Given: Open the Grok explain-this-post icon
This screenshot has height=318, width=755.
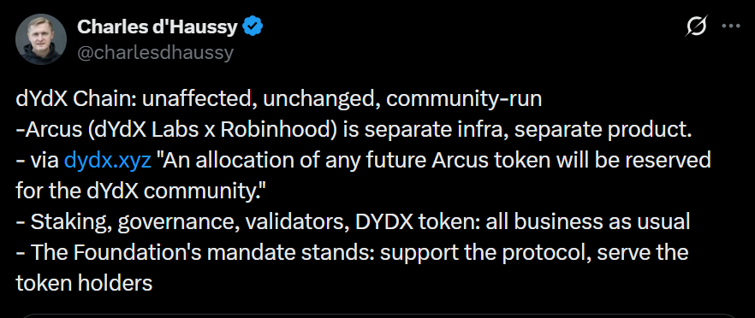Looking at the screenshot, I should (696, 26).
